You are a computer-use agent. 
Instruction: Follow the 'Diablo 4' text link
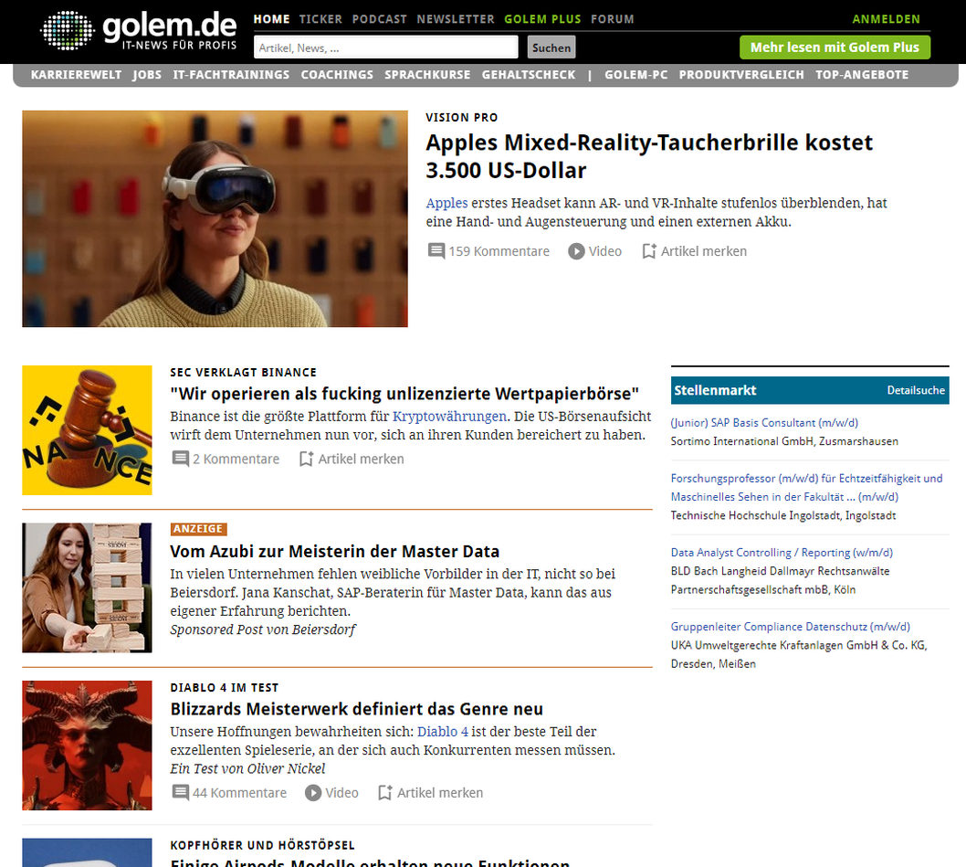click(x=443, y=732)
